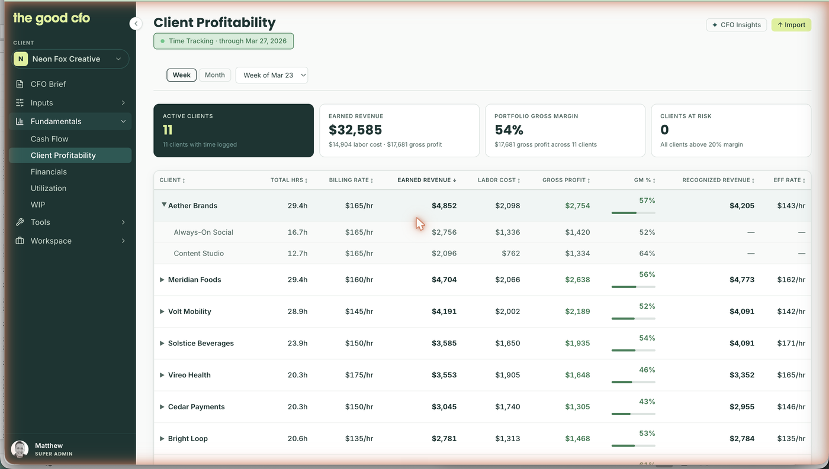Click Matthew's profile photo
The image size is (829, 469).
(20, 449)
